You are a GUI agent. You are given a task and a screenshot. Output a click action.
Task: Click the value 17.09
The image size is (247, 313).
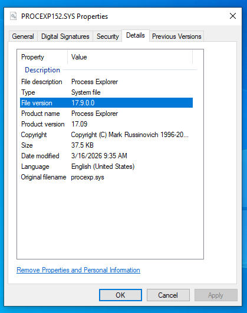[80, 124]
